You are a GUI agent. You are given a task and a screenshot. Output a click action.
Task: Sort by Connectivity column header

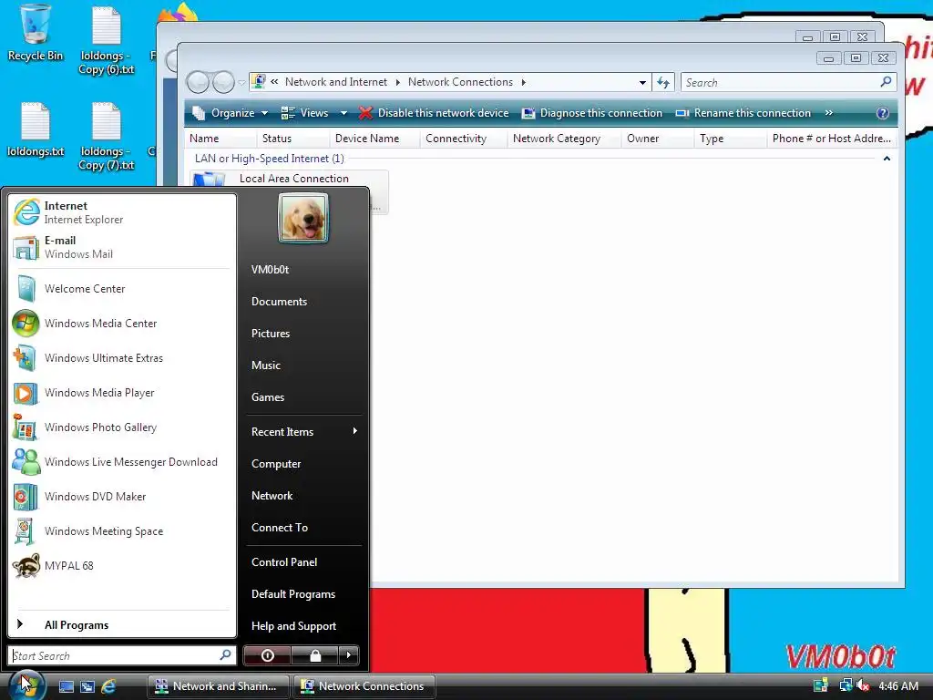[464, 139]
